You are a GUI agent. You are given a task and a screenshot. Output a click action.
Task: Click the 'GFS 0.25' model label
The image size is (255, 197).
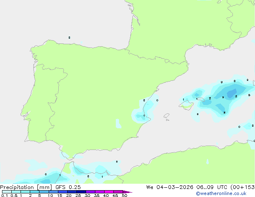[x=68, y=187]
